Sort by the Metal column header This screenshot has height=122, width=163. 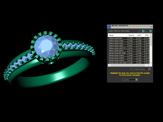coord(118,35)
